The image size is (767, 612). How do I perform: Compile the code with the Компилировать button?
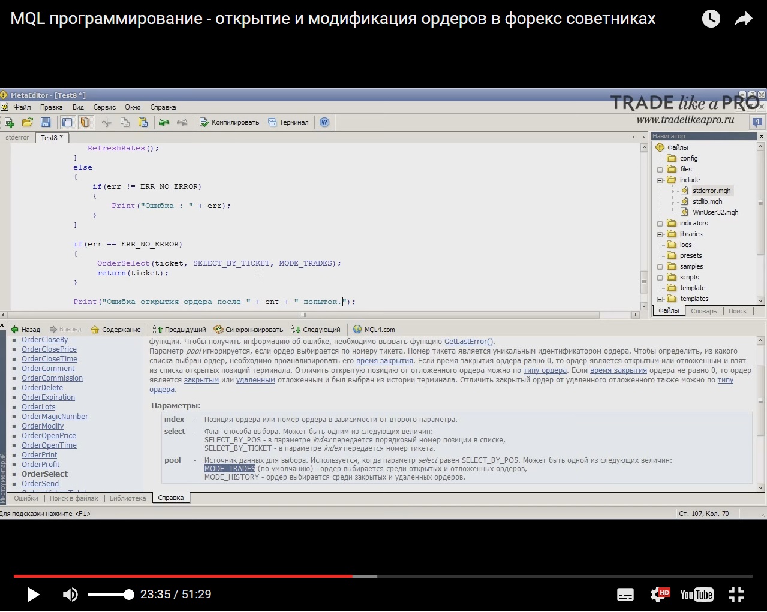[230, 122]
